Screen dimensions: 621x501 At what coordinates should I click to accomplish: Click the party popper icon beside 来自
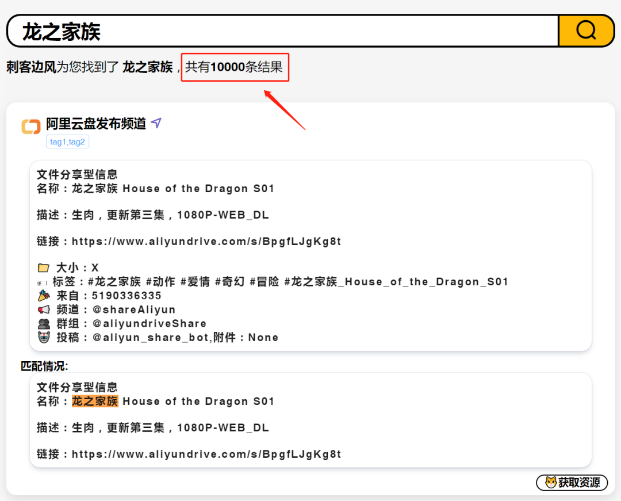44,296
